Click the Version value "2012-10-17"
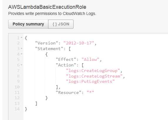This screenshot has width=168, height=120. click(79, 43)
